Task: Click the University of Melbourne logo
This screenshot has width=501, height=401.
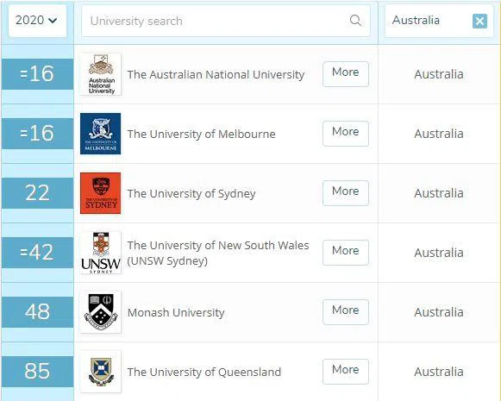Action: (101, 134)
